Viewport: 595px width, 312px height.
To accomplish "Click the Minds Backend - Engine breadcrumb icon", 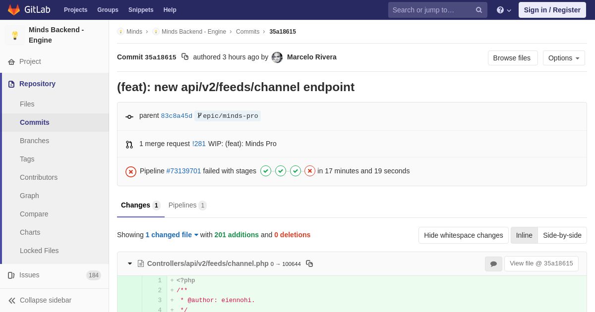I will coord(156,32).
